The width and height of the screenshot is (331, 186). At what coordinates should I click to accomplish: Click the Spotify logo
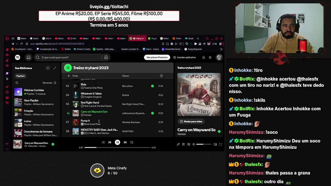pos(17,57)
